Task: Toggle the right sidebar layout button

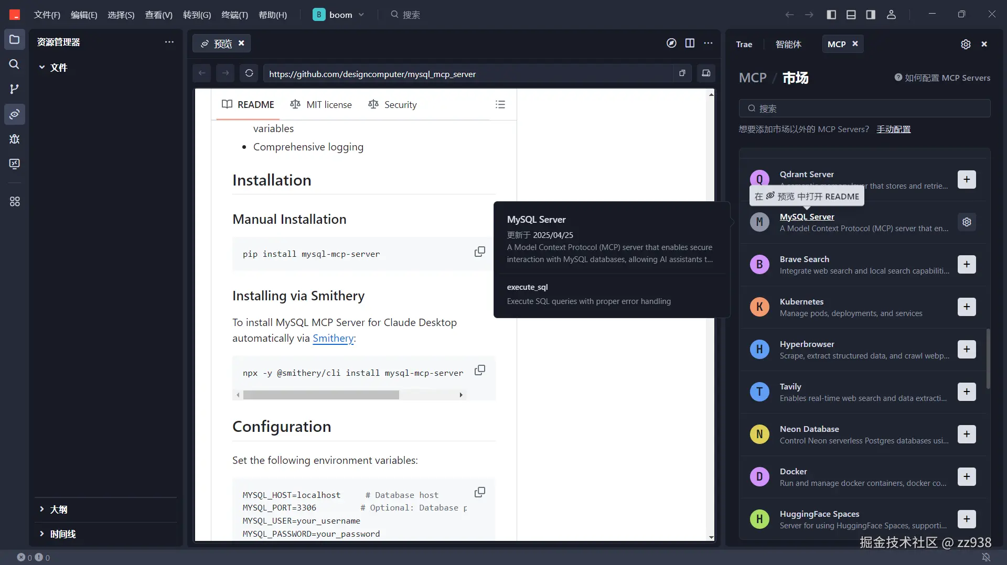Action: (x=871, y=15)
